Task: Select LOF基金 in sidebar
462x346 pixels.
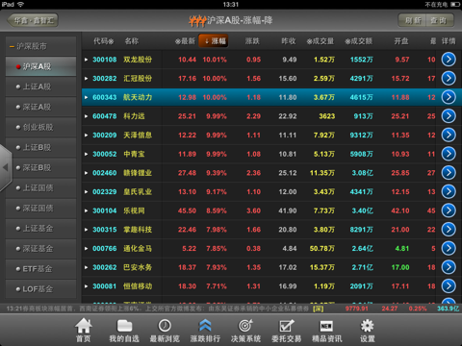Action: point(40,289)
